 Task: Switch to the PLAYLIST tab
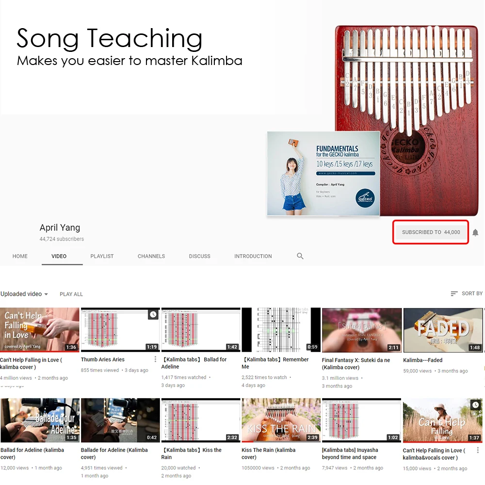pos(102,256)
